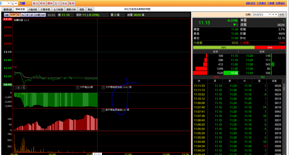Screen dimensions: 289x155
Task: Go to next date with right arrow
Action: coord(276,14)
